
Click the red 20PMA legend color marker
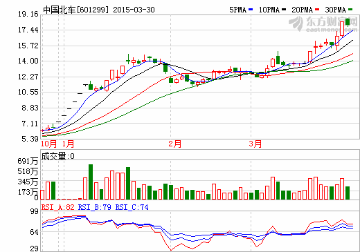coord(317,10)
